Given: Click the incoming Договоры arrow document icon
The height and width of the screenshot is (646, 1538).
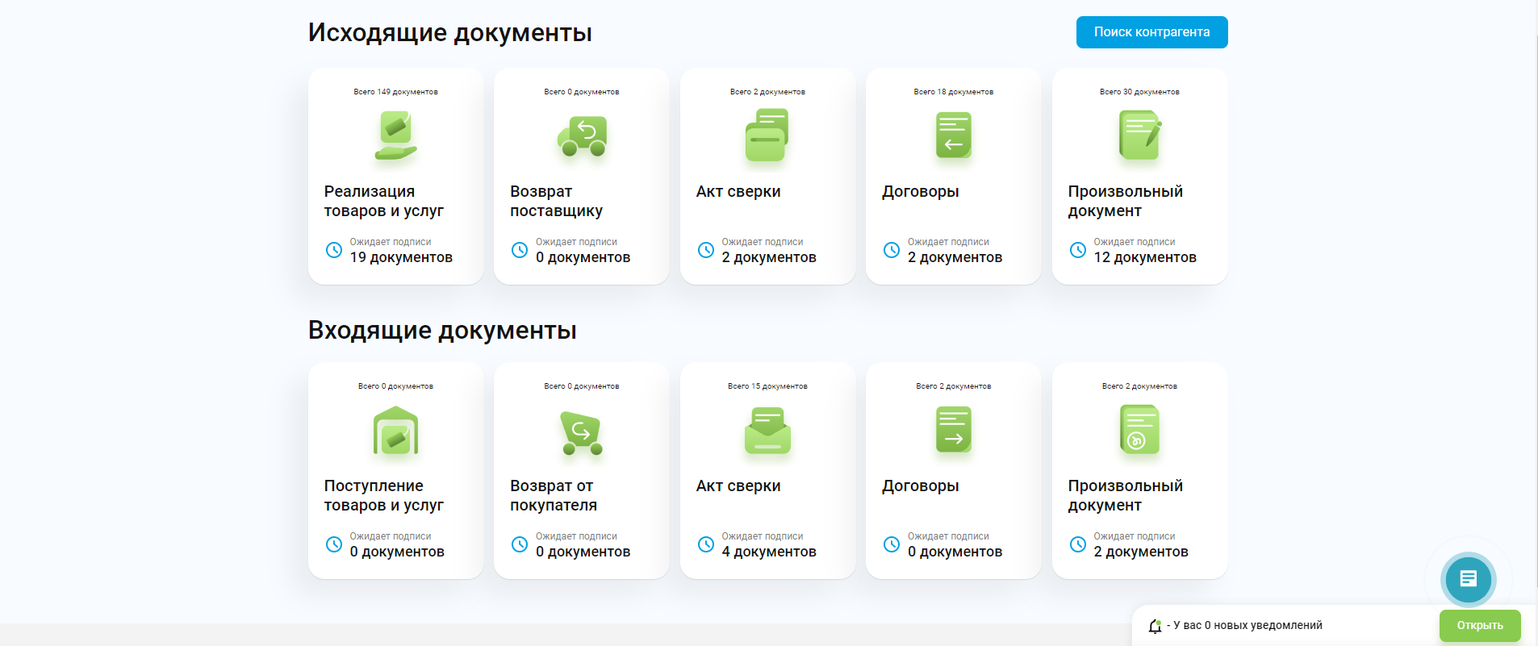Looking at the screenshot, I should [953, 430].
